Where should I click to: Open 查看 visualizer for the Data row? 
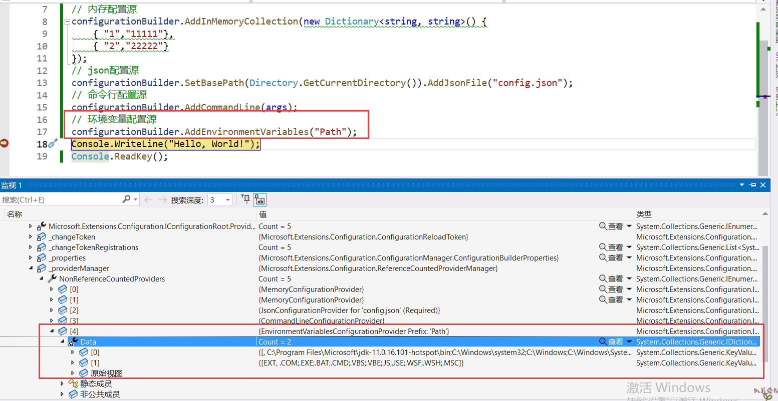[611, 342]
